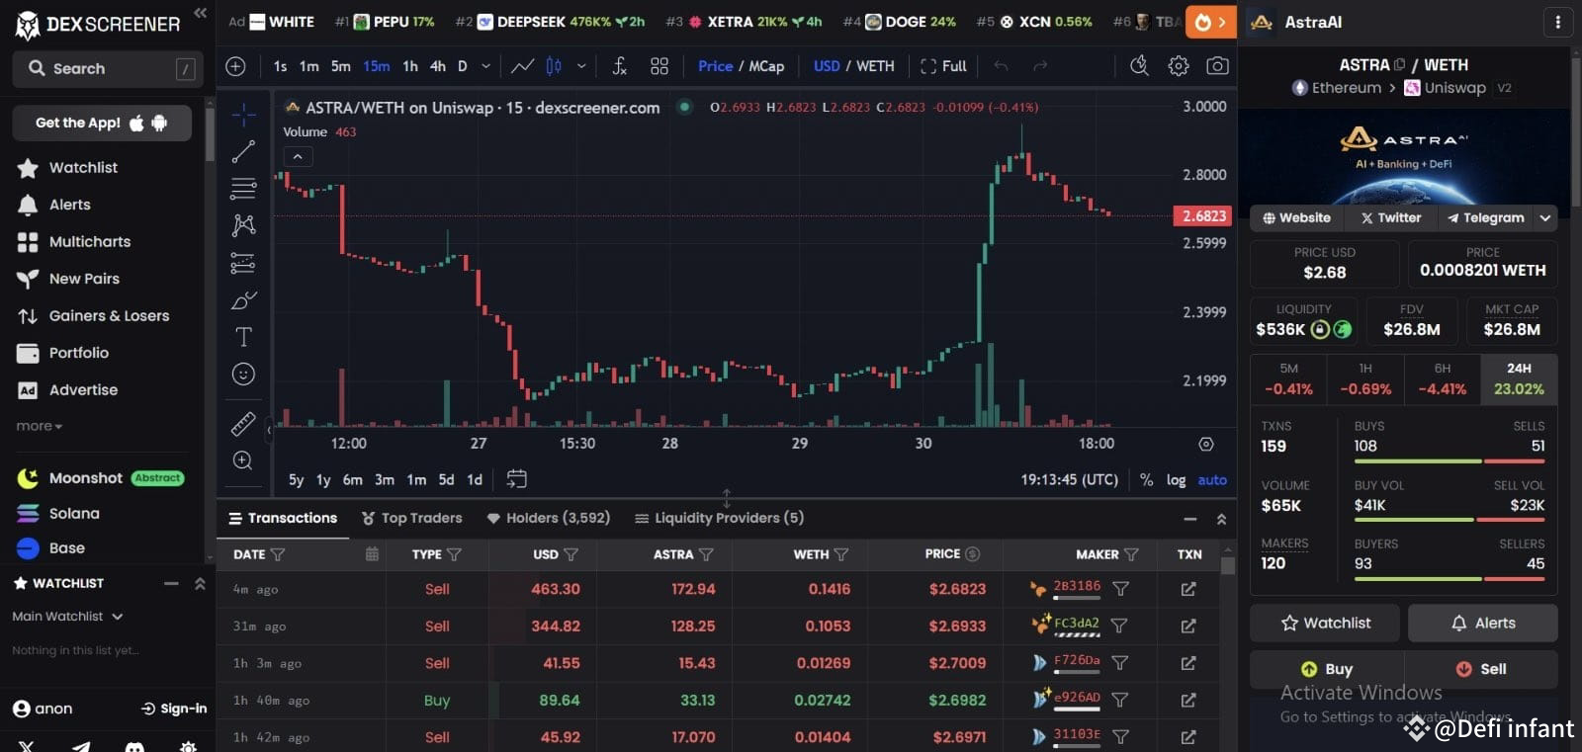Click the left sidebar scrollbar
Screen dimensions: 1582x752
pyautogui.click(x=210, y=133)
